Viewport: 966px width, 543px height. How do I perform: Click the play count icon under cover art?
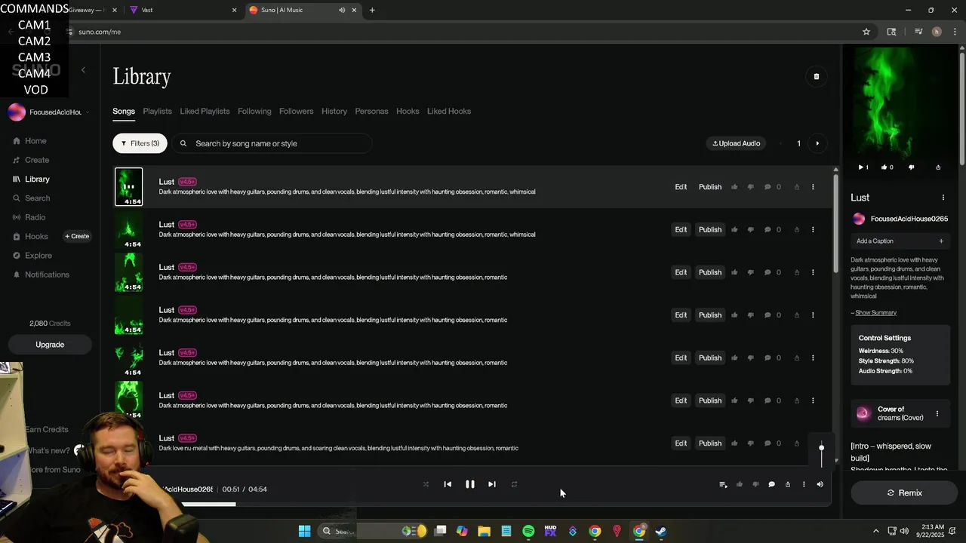click(861, 167)
